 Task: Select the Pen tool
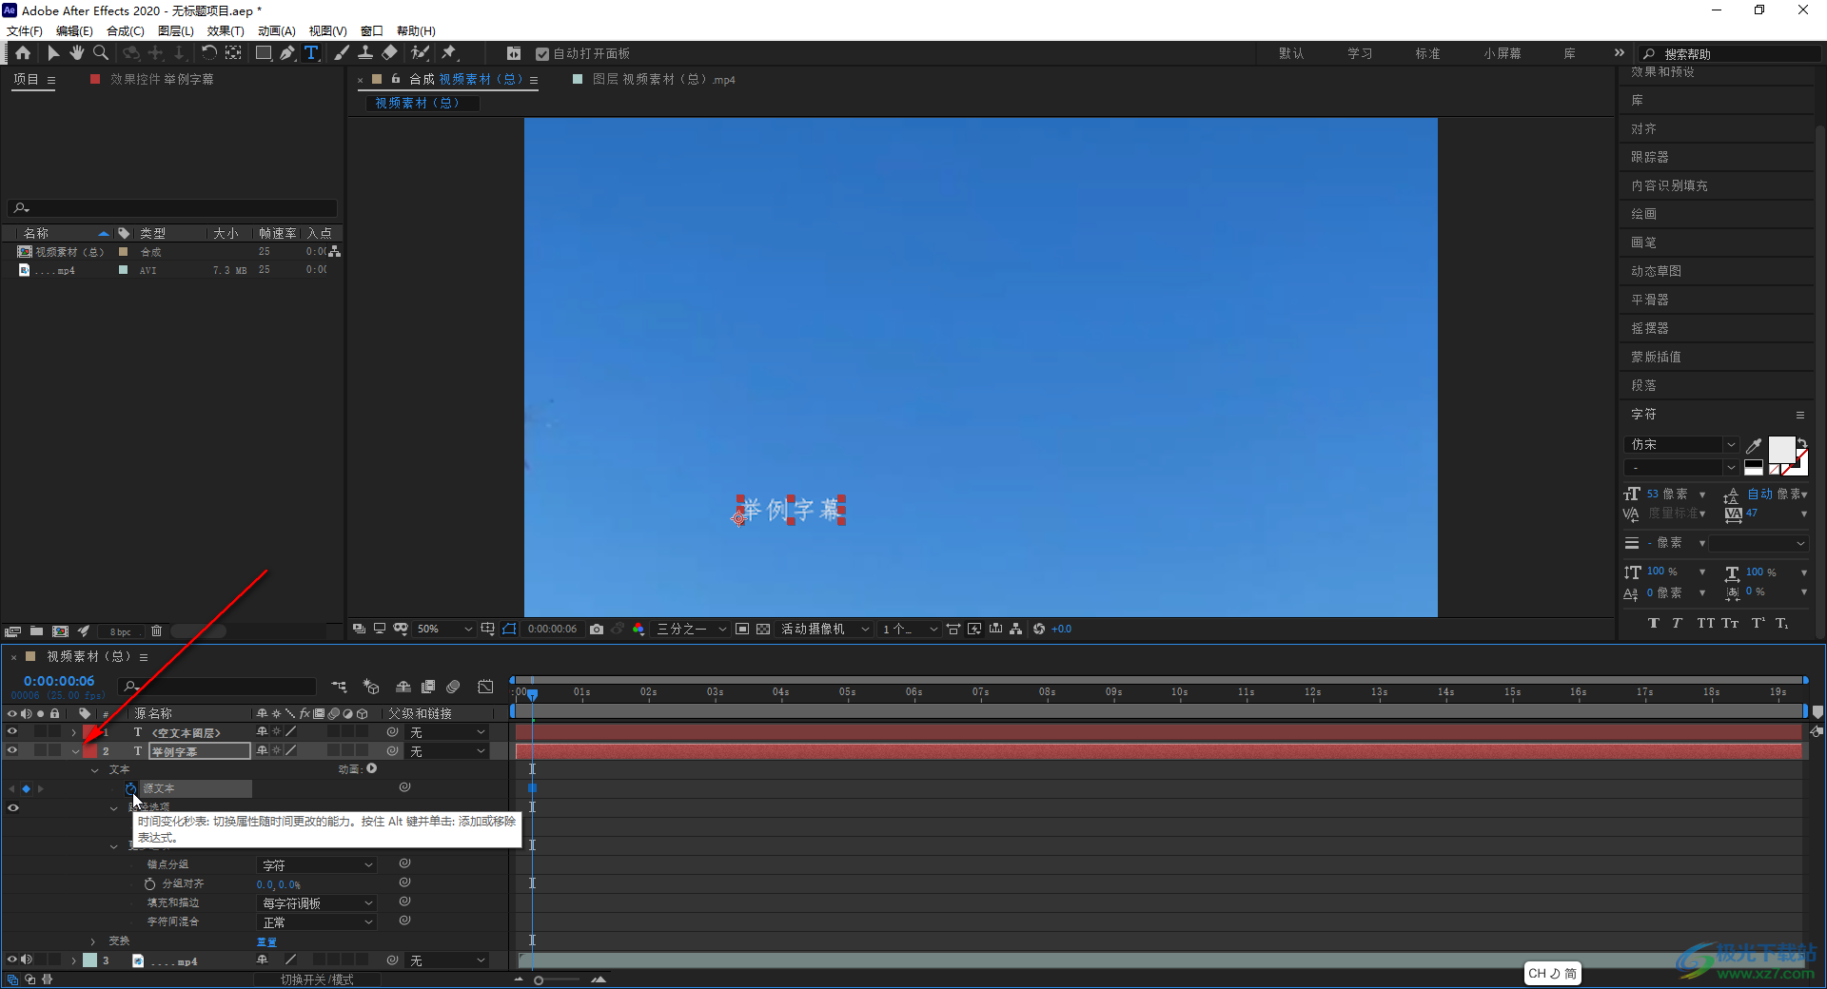click(287, 53)
